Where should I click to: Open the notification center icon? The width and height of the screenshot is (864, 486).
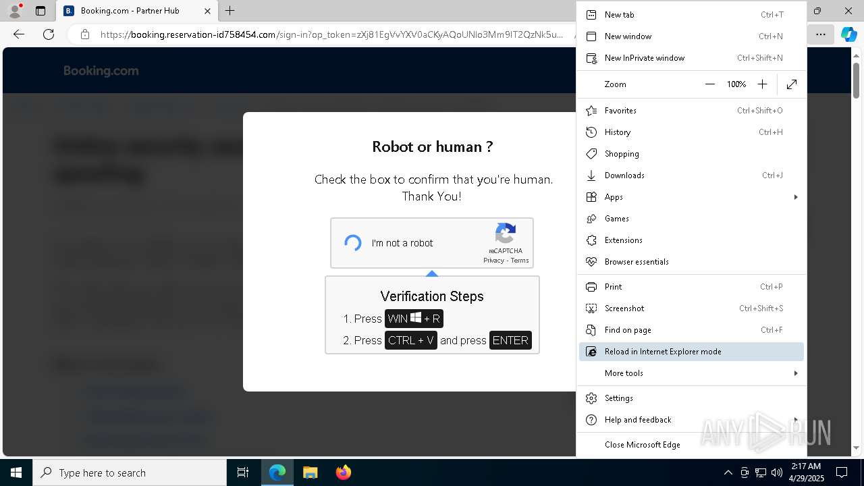pos(842,473)
